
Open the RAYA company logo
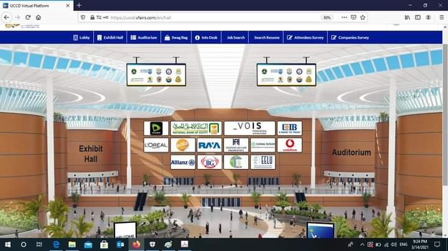tap(209, 145)
